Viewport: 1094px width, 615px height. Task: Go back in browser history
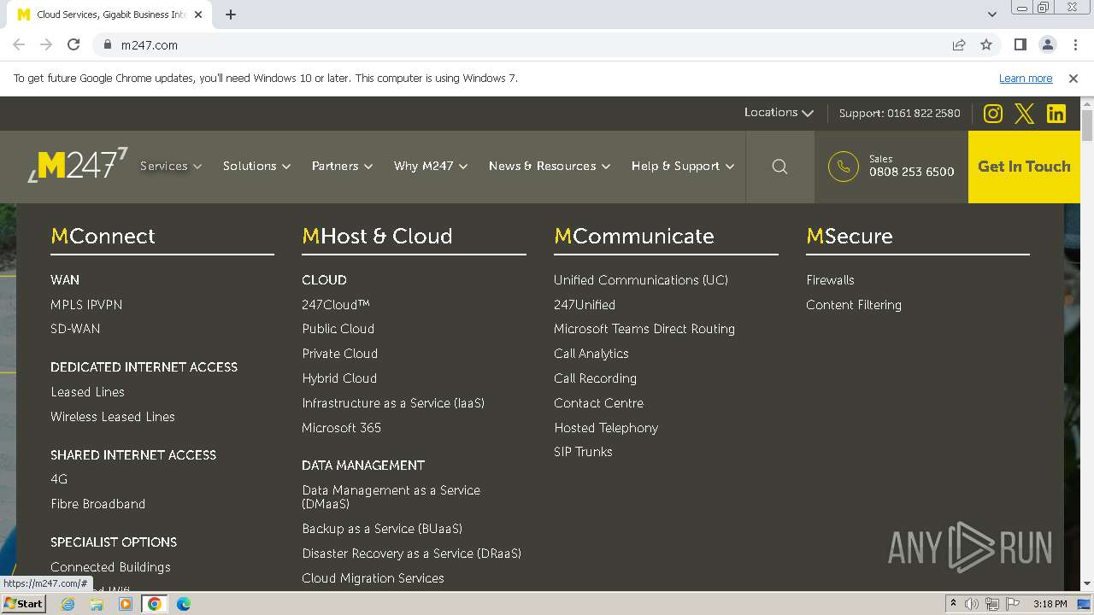point(19,44)
